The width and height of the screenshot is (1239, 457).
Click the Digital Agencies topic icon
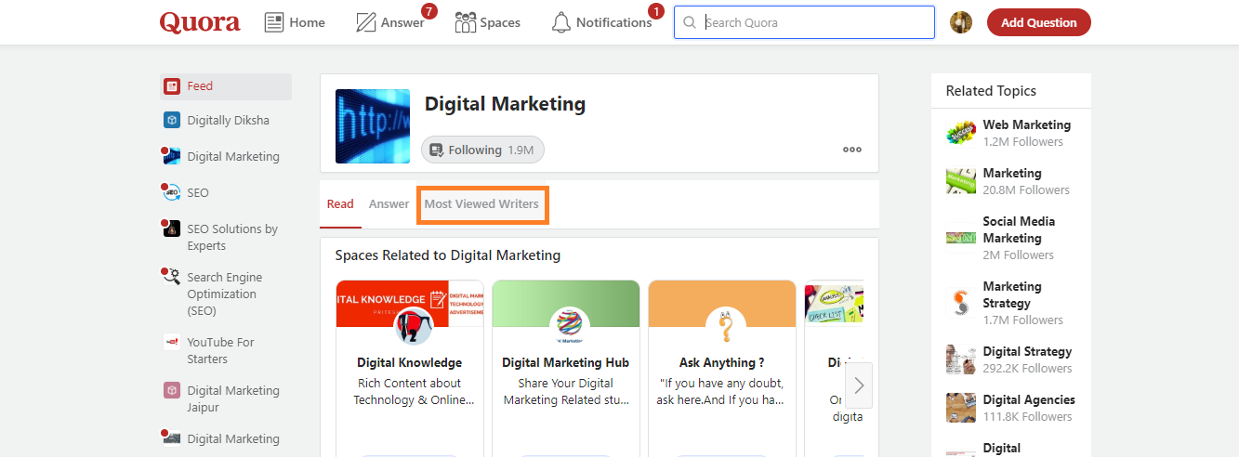(961, 408)
